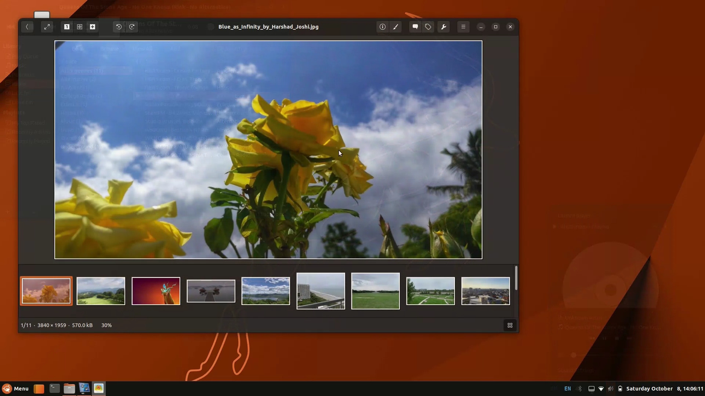Go back to the previous view

[28, 26]
